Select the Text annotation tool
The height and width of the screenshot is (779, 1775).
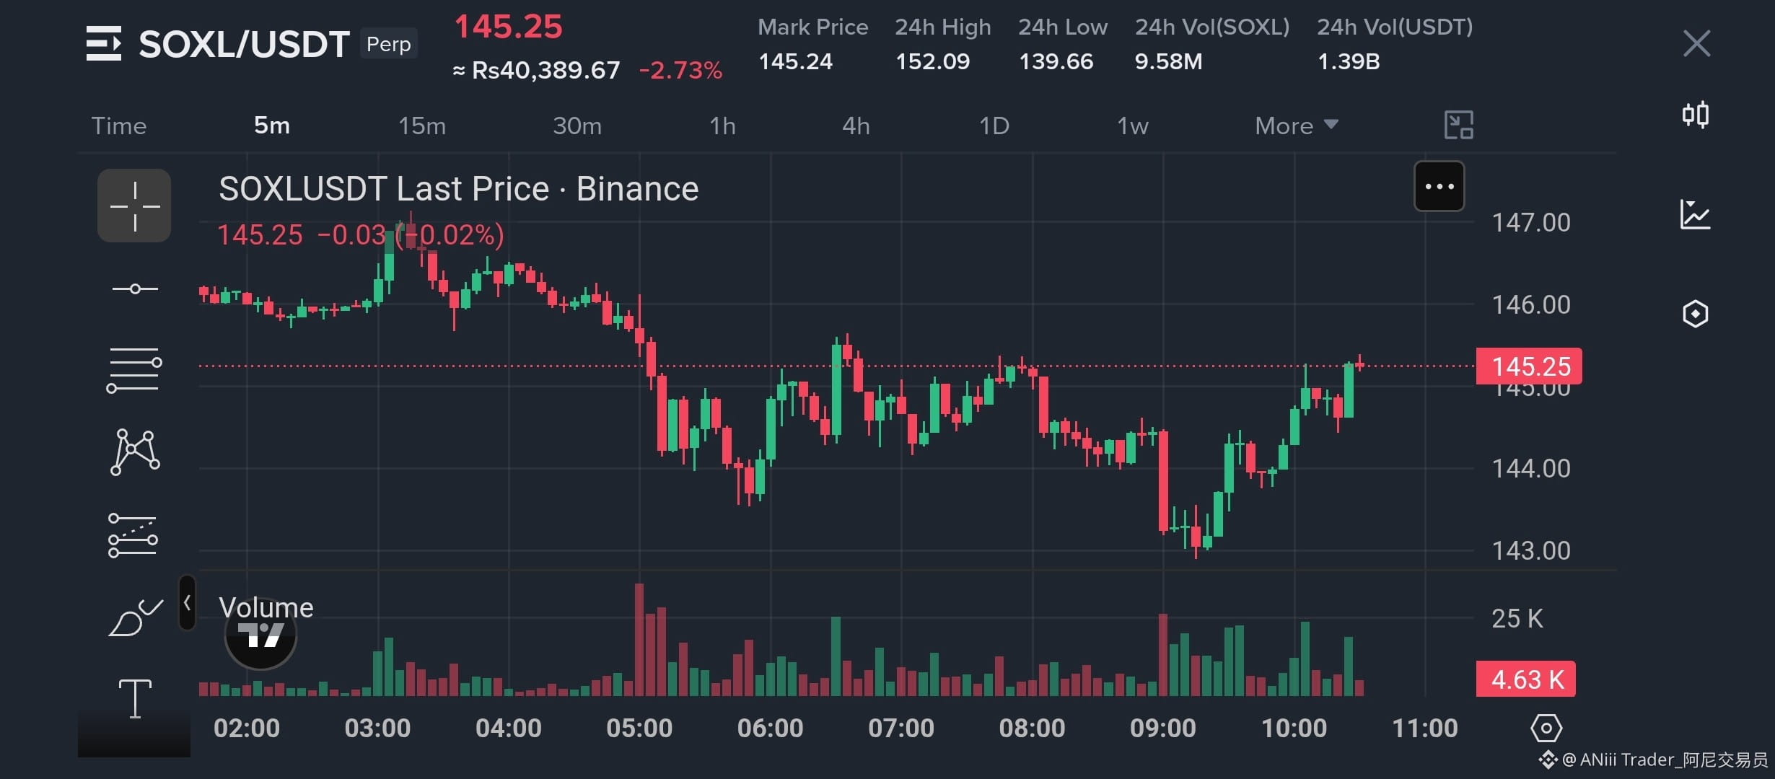point(135,698)
